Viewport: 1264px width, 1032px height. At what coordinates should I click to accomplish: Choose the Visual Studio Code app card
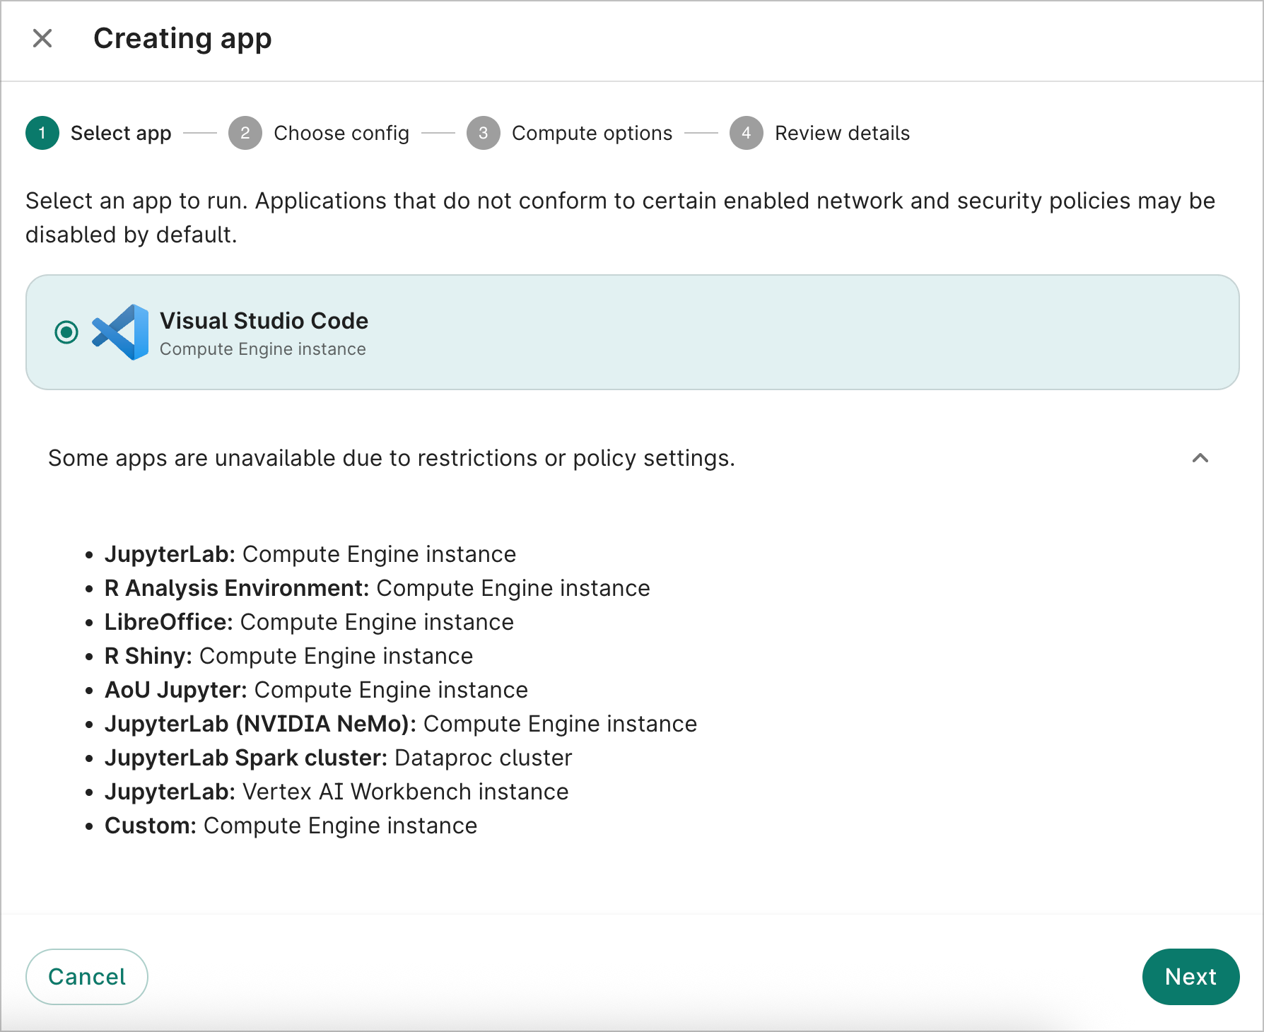click(x=632, y=332)
